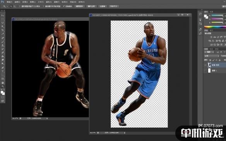Switch to the Styles tab beside Adjustments
The width and height of the screenshot is (226, 141).
click(211, 31)
